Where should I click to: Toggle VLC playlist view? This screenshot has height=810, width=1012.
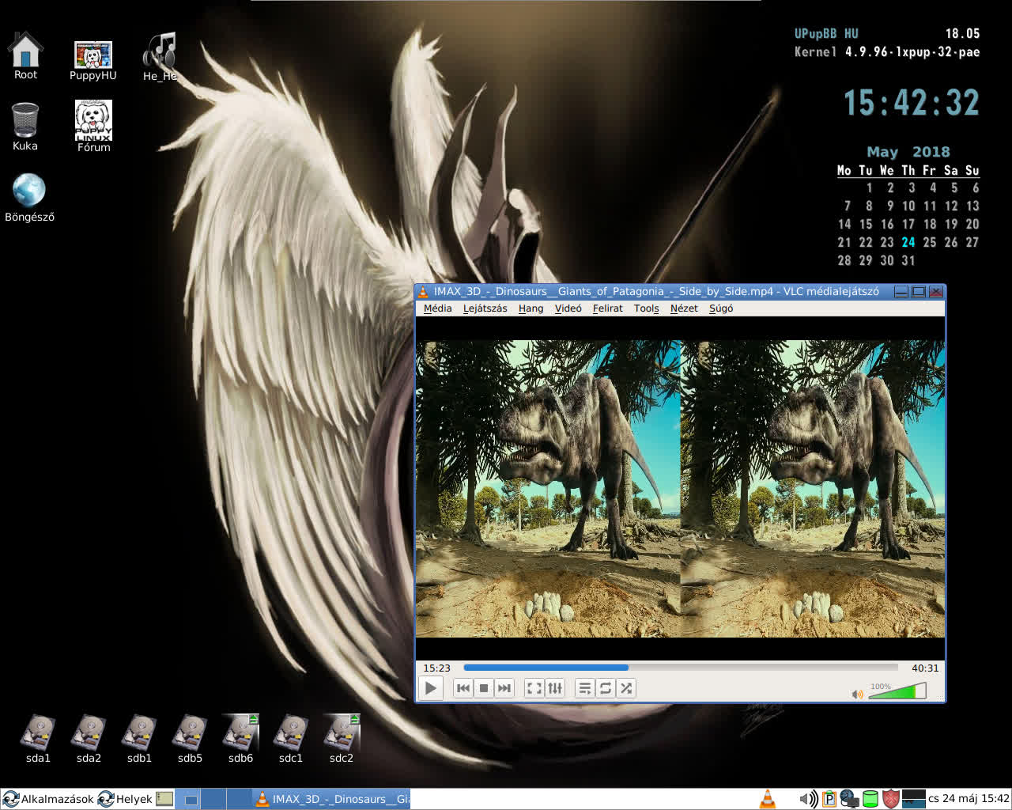[x=585, y=688]
